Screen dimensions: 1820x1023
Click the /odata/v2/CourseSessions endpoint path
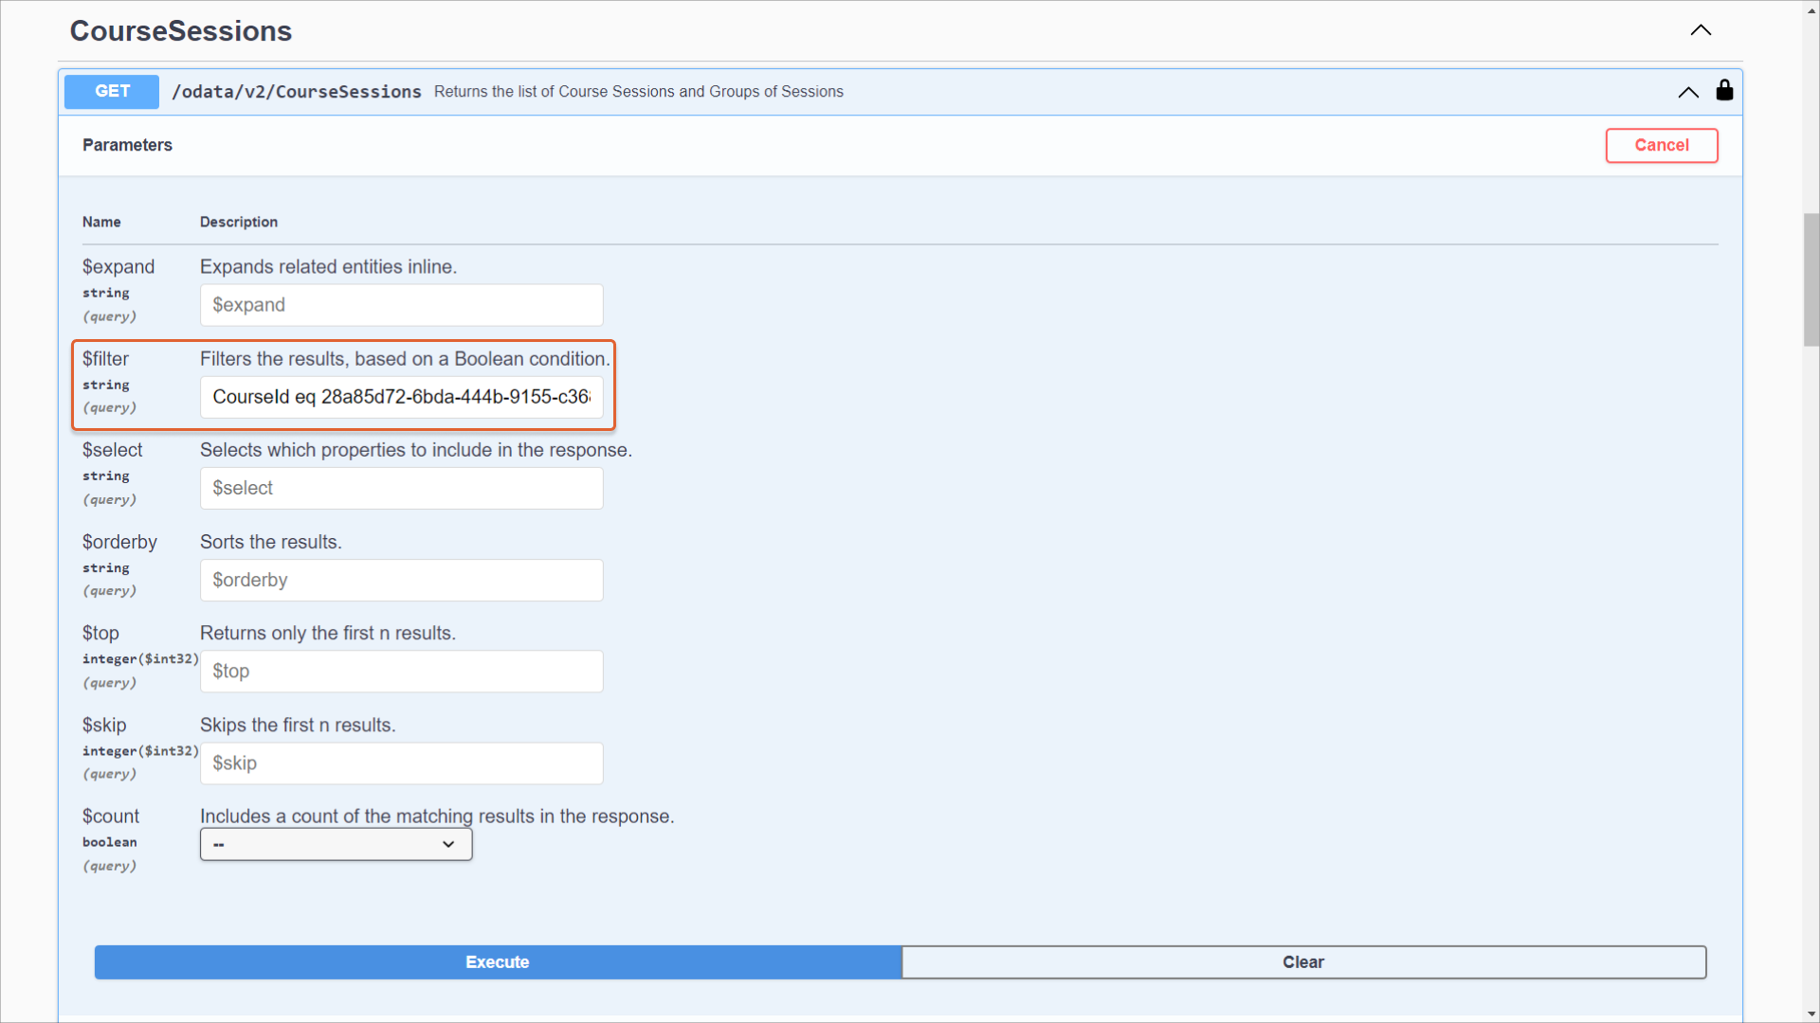point(296,92)
